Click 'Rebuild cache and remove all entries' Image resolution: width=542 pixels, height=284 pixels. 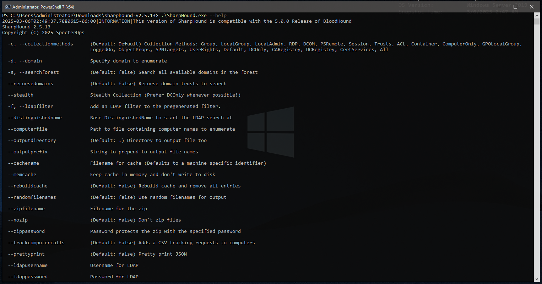(x=190, y=186)
